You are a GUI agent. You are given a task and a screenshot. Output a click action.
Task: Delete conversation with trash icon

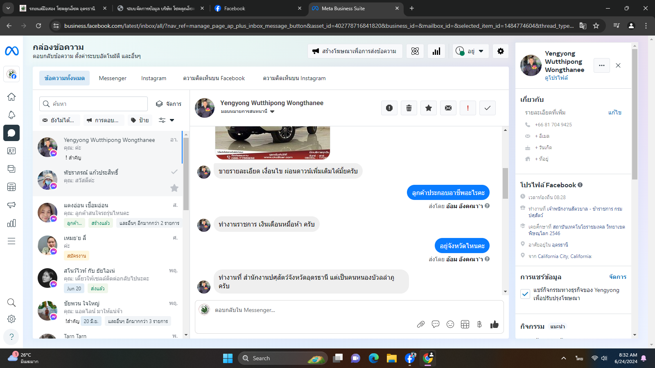[x=409, y=108]
